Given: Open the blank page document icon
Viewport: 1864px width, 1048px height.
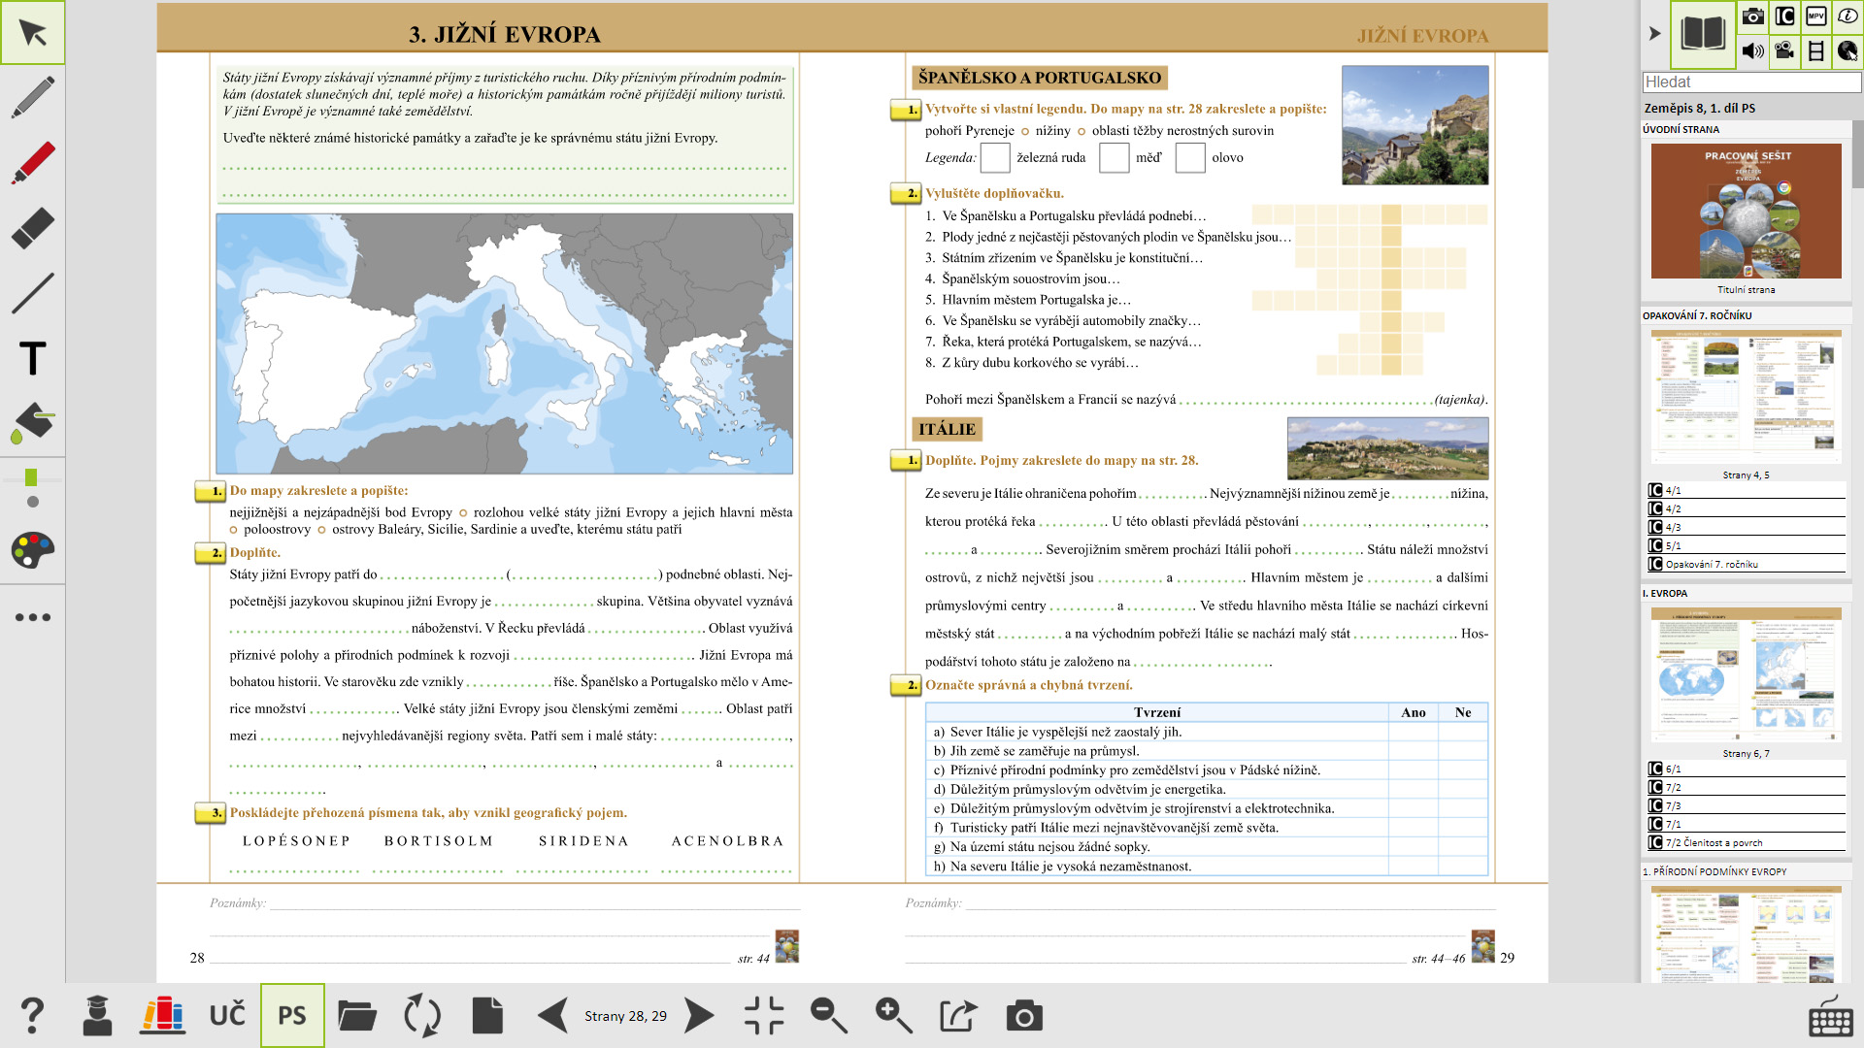Looking at the screenshot, I should tap(487, 1016).
